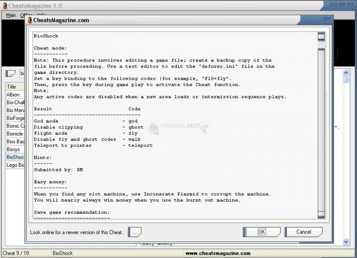Select the Lego Bio list entry
Image resolution: width=357 pixels, height=258 pixels.
point(15,165)
